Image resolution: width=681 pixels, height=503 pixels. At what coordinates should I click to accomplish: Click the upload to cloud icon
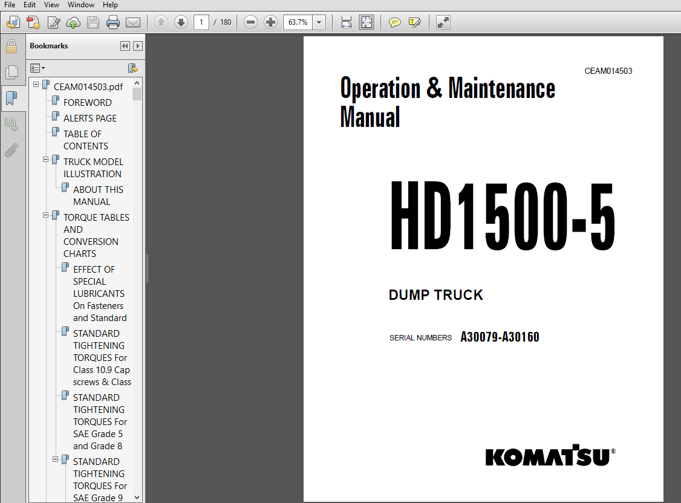click(x=73, y=22)
